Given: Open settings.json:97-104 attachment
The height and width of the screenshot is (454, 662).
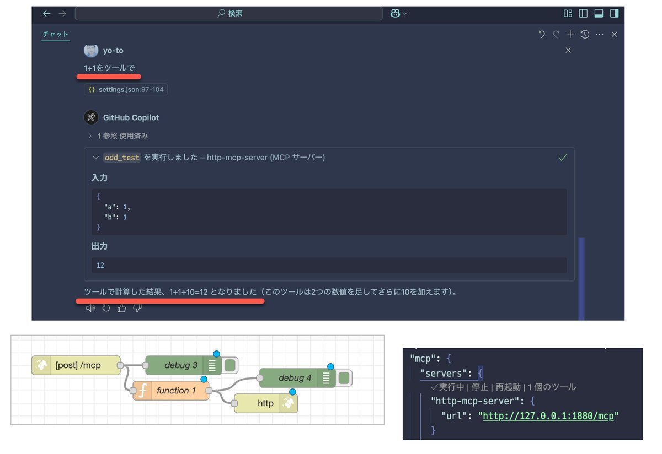Looking at the screenshot, I should coord(126,89).
